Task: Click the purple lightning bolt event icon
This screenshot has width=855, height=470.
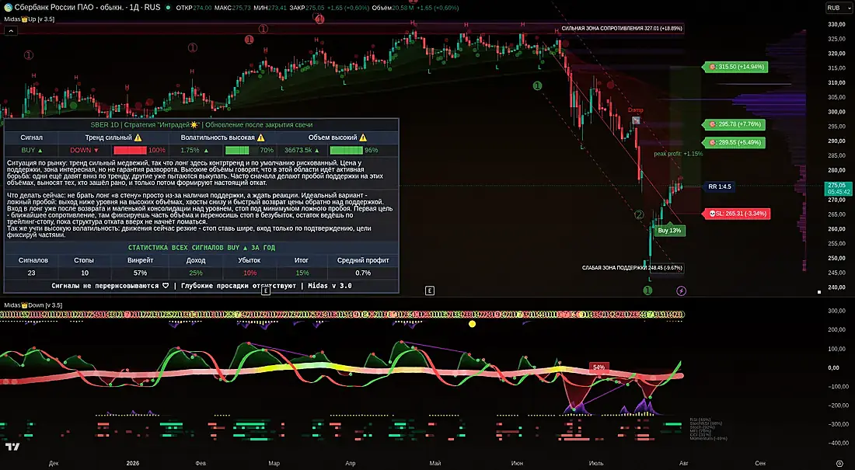Action: [681, 291]
